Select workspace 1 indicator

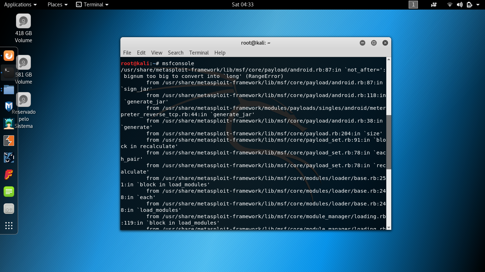[413, 5]
